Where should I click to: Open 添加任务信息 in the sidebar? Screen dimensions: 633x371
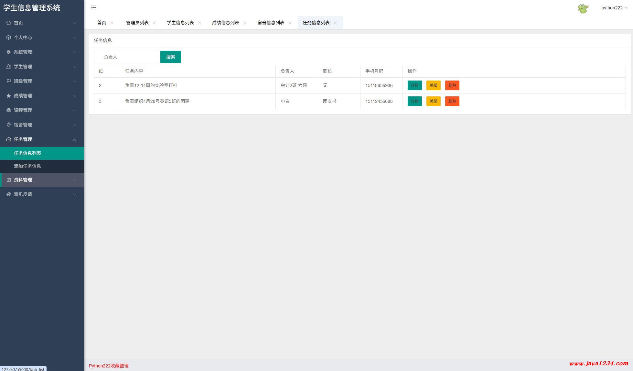coord(27,166)
